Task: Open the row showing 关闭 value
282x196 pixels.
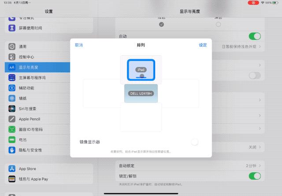Action: point(238,147)
